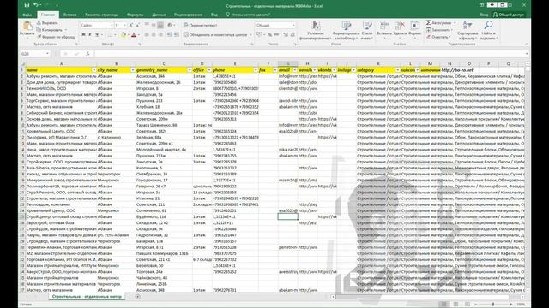The width and height of the screenshot is (549, 308).
Task: Click the Undo arrow in quick access toolbar
Action: coord(35,5)
